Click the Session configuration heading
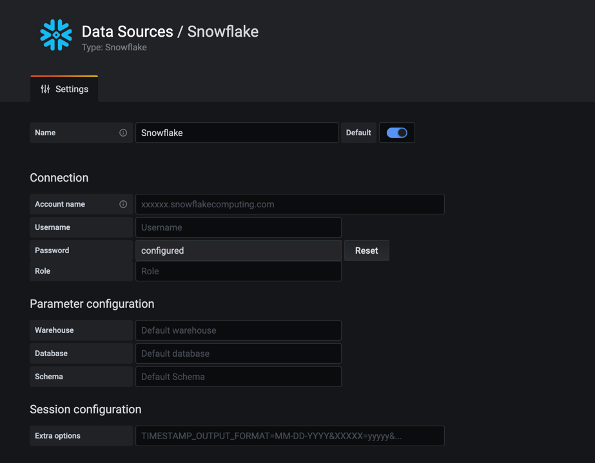 click(x=86, y=409)
